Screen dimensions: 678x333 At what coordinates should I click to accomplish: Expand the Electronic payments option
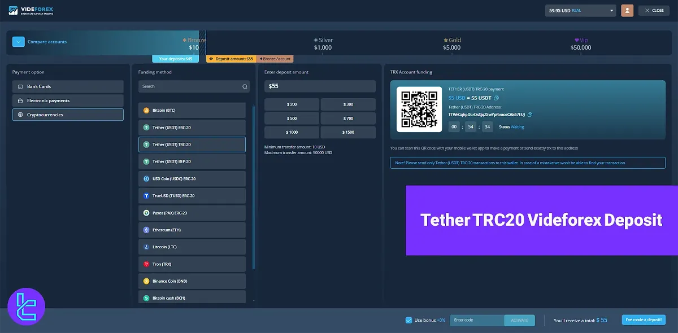coord(68,100)
